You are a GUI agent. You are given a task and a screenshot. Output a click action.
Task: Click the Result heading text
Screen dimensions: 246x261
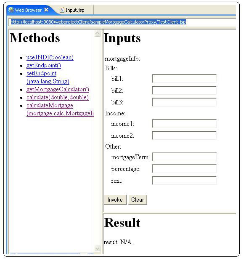122,223
